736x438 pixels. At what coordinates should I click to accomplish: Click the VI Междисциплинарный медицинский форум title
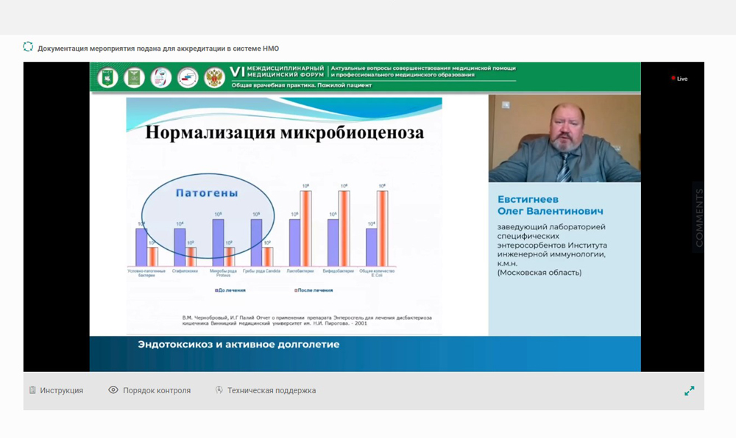pos(277,71)
